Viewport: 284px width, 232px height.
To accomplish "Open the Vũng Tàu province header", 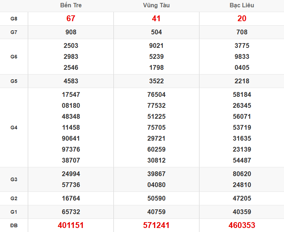I will pyautogui.click(x=156, y=5).
